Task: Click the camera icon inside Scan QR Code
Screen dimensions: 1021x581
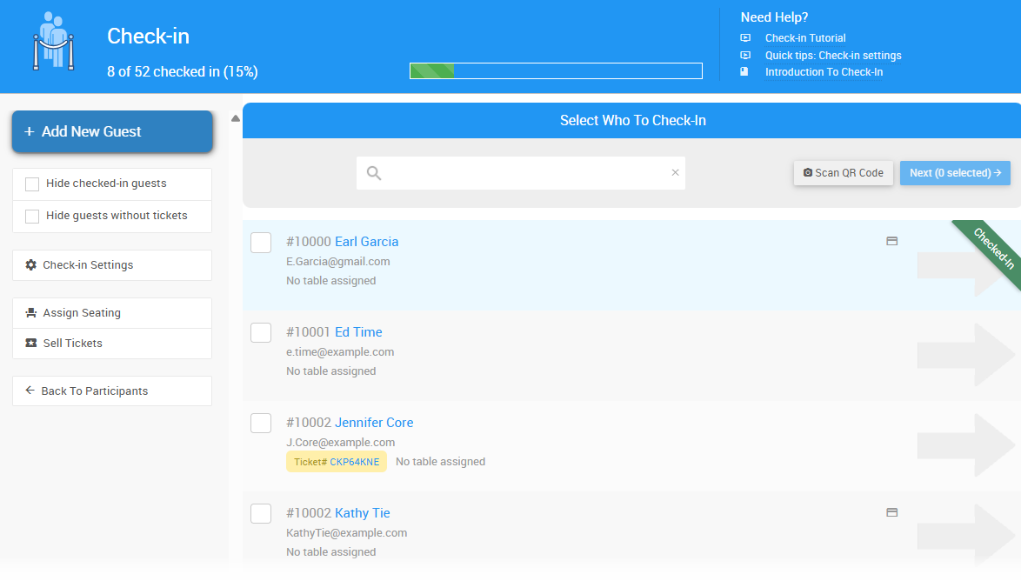Action: pyautogui.click(x=807, y=173)
